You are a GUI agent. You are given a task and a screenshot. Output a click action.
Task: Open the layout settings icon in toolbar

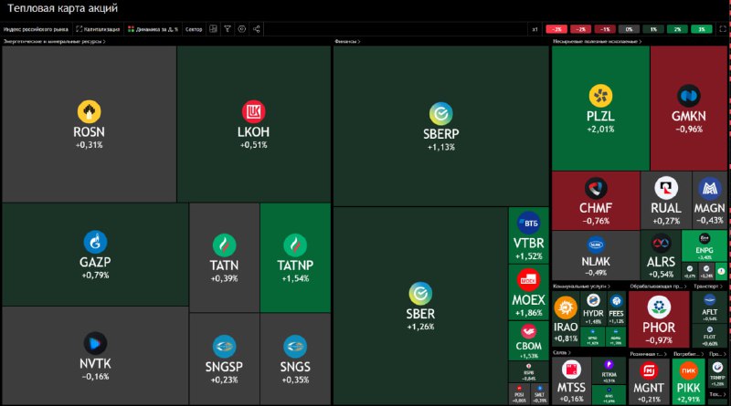click(213, 29)
